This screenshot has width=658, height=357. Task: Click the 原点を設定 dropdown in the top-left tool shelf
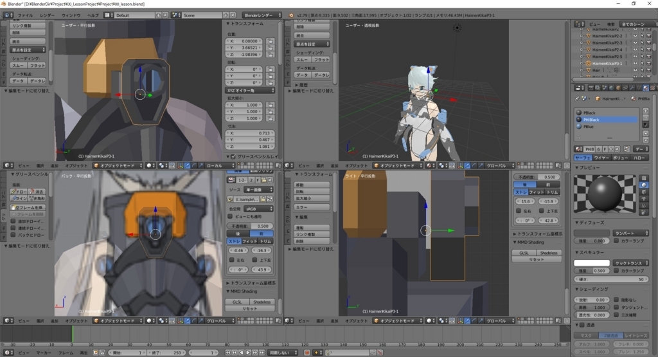[x=28, y=50]
